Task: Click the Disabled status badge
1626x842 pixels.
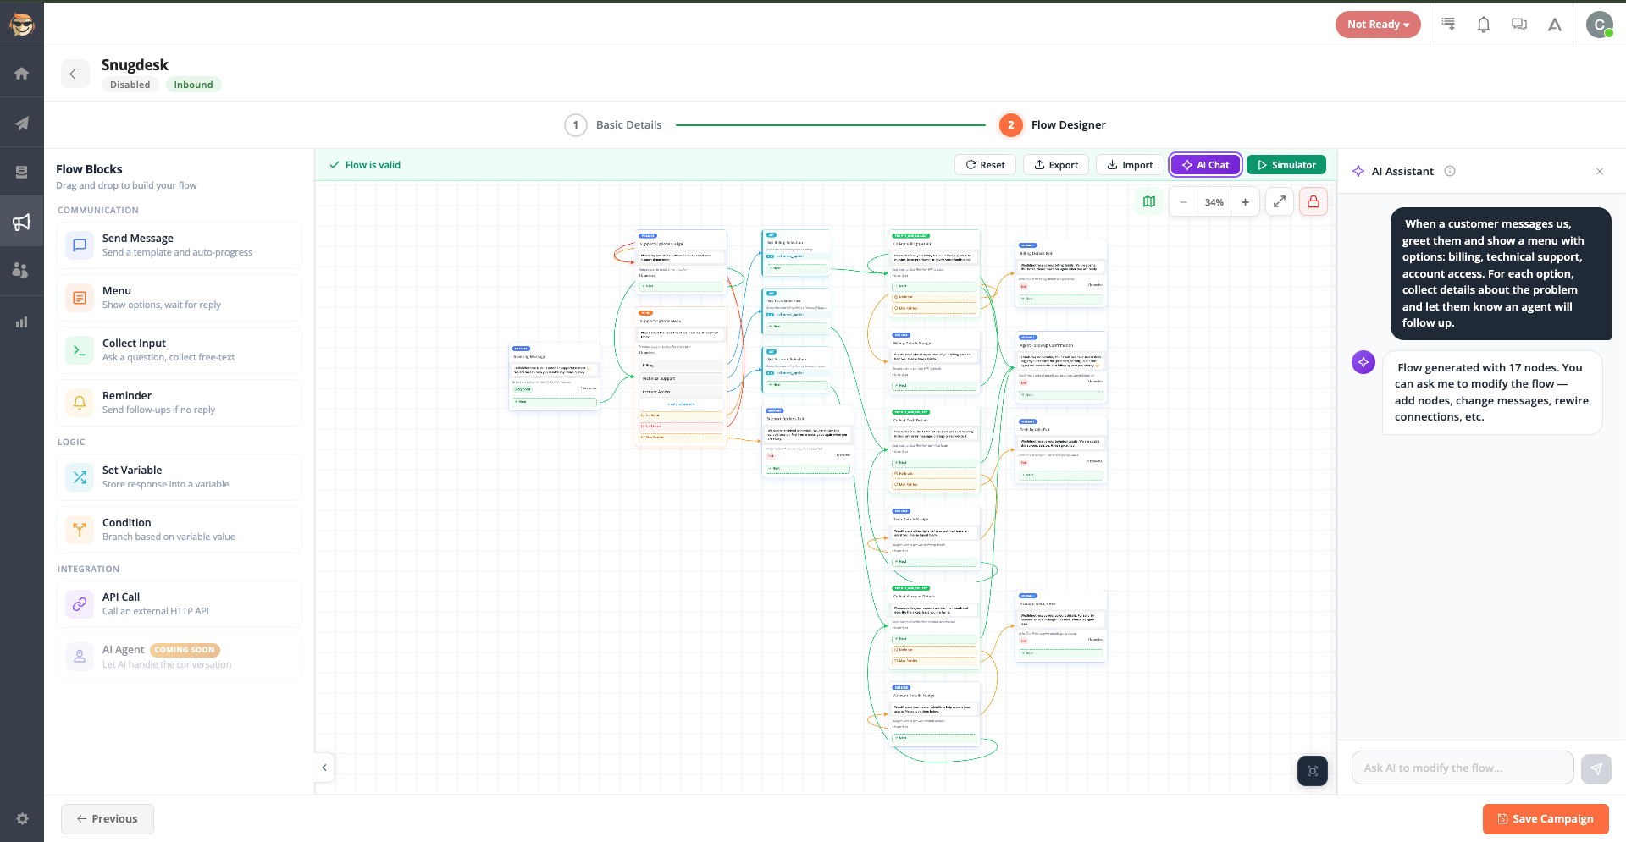Action: [130, 85]
